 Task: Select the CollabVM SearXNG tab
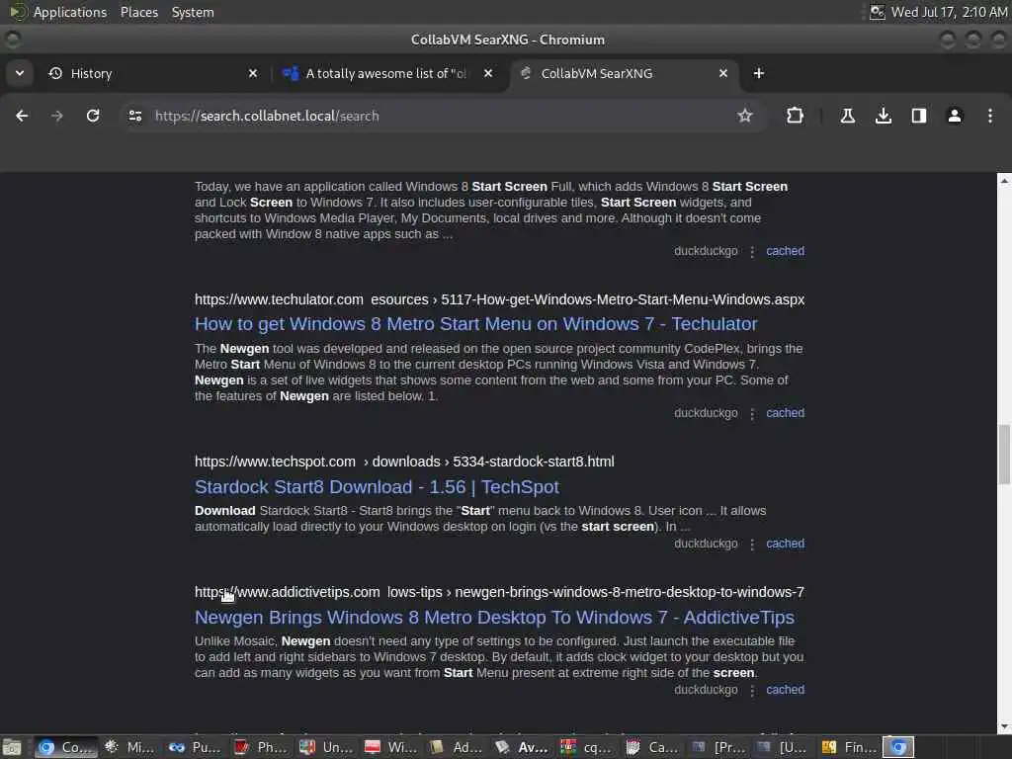coord(625,73)
